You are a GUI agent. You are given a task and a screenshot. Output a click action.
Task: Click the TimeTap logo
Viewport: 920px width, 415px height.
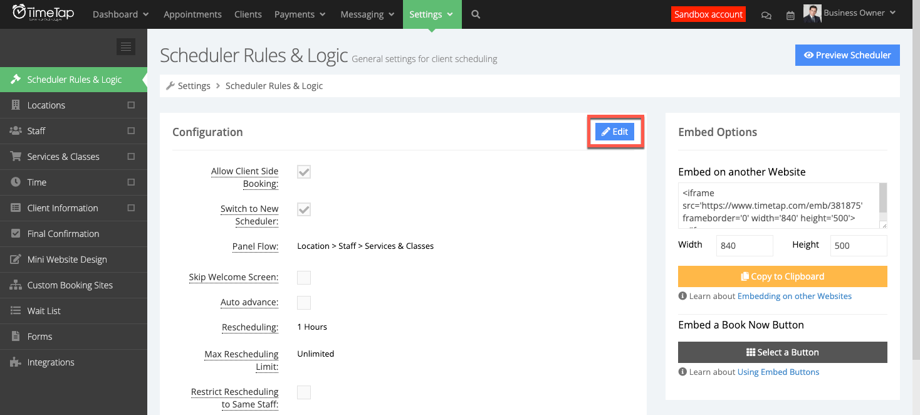pyautogui.click(x=43, y=13)
